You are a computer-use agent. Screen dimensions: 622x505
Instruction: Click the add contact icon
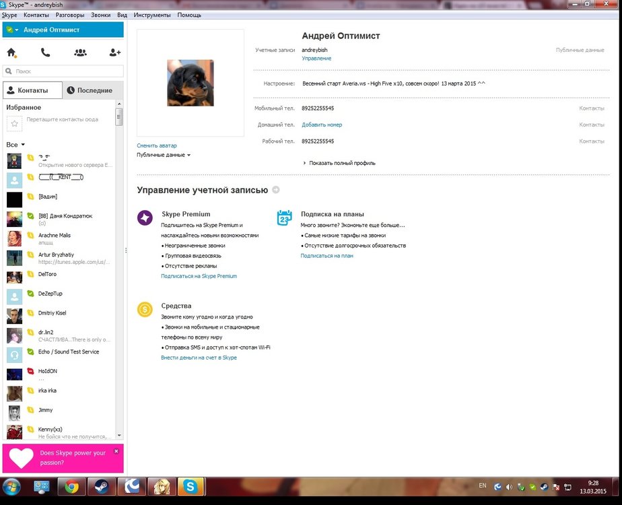[115, 53]
